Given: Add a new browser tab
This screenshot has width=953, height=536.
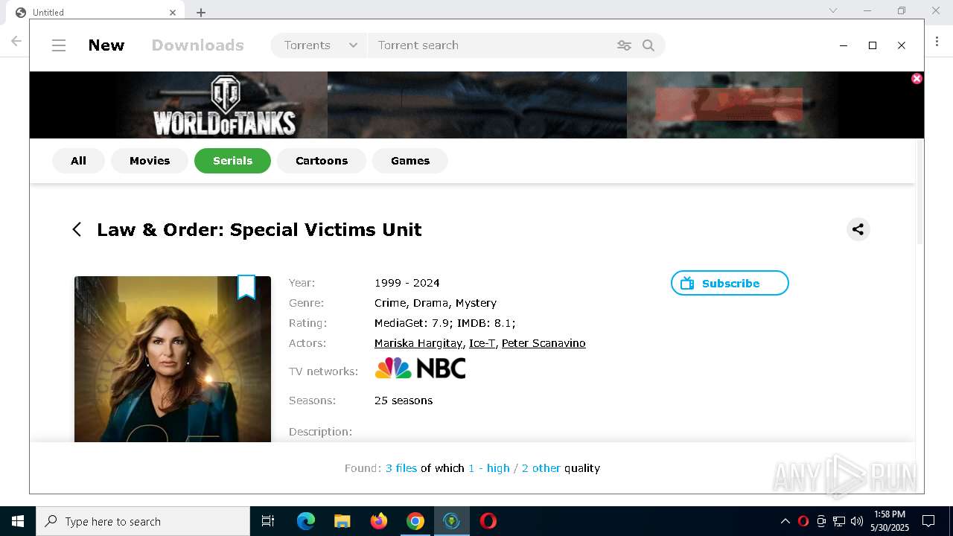Looking at the screenshot, I should (201, 12).
